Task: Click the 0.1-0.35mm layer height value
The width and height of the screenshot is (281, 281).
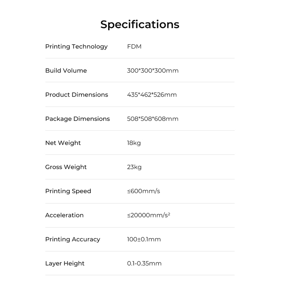Action: pyautogui.click(x=144, y=263)
